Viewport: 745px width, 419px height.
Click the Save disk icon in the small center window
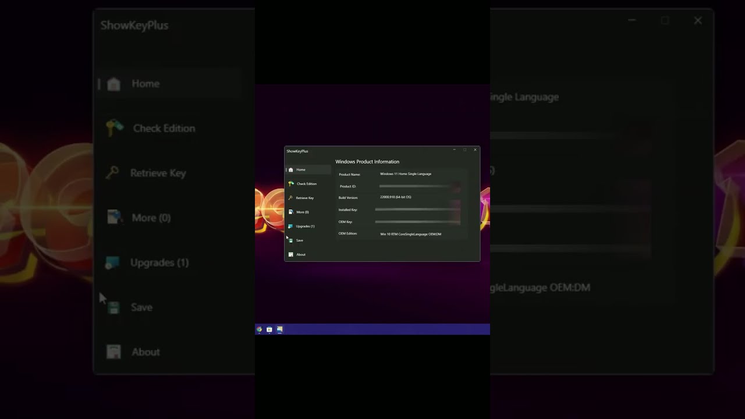pyautogui.click(x=291, y=240)
